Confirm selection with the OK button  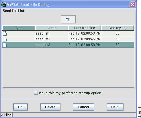pyautogui.click(x=20, y=107)
